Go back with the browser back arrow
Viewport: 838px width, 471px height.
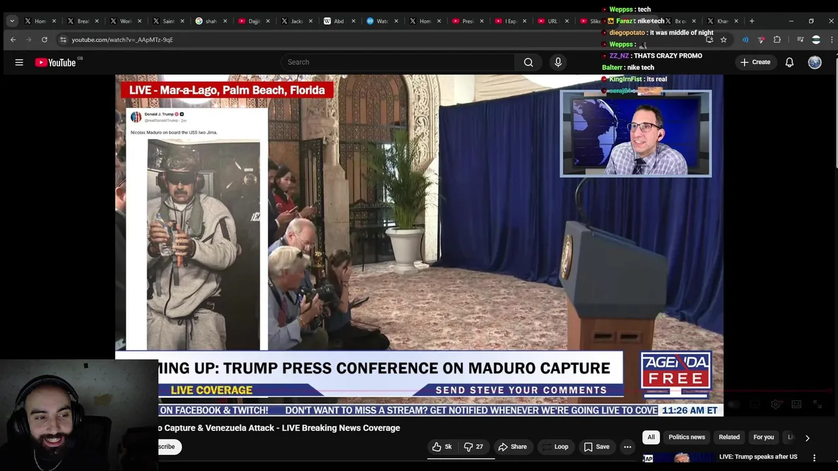click(x=13, y=40)
